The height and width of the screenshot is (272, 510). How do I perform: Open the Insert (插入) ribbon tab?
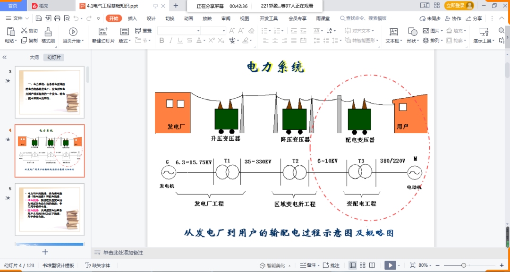[132, 18]
